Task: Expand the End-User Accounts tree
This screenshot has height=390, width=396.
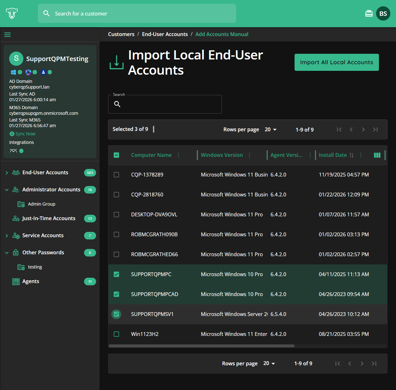Action: click(7, 173)
